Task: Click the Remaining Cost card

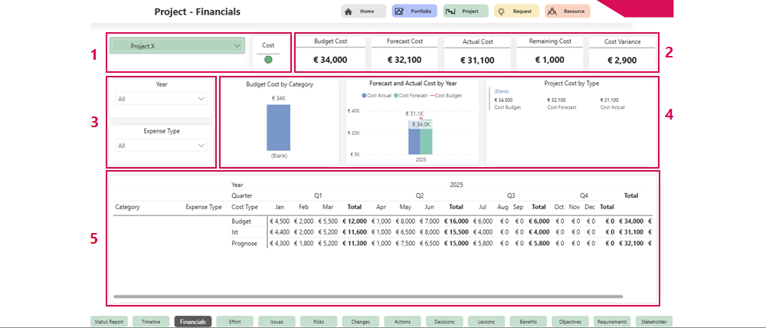Action: point(550,52)
